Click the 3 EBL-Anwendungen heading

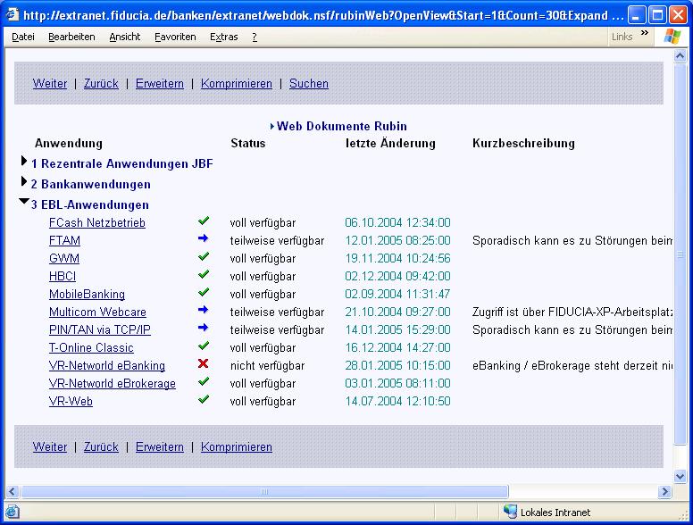(x=89, y=204)
